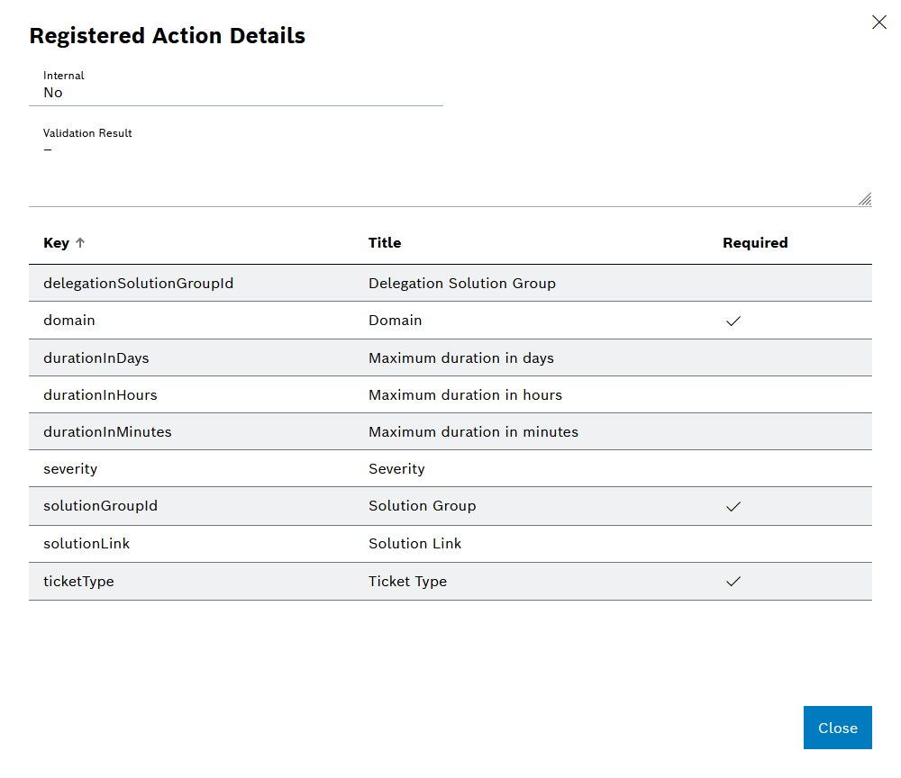The image size is (901, 778).
Task: Click the checkmark in the ticketType row
Action: (733, 581)
